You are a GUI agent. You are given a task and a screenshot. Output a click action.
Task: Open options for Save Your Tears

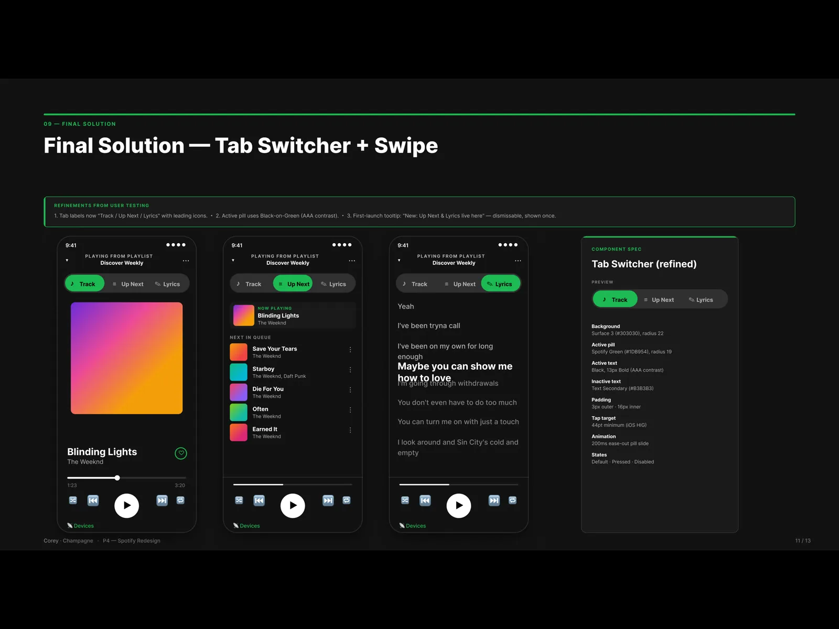(x=350, y=350)
